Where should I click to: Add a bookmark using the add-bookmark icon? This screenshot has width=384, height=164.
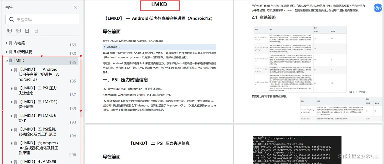click(27, 31)
